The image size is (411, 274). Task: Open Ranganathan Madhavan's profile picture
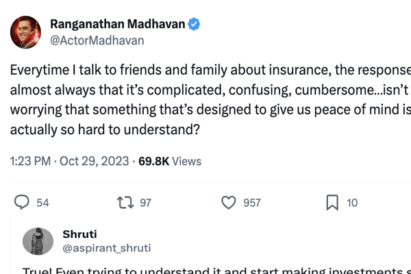[25, 32]
